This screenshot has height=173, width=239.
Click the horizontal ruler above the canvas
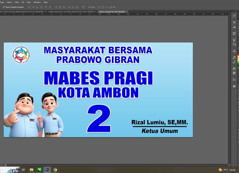click(x=114, y=14)
